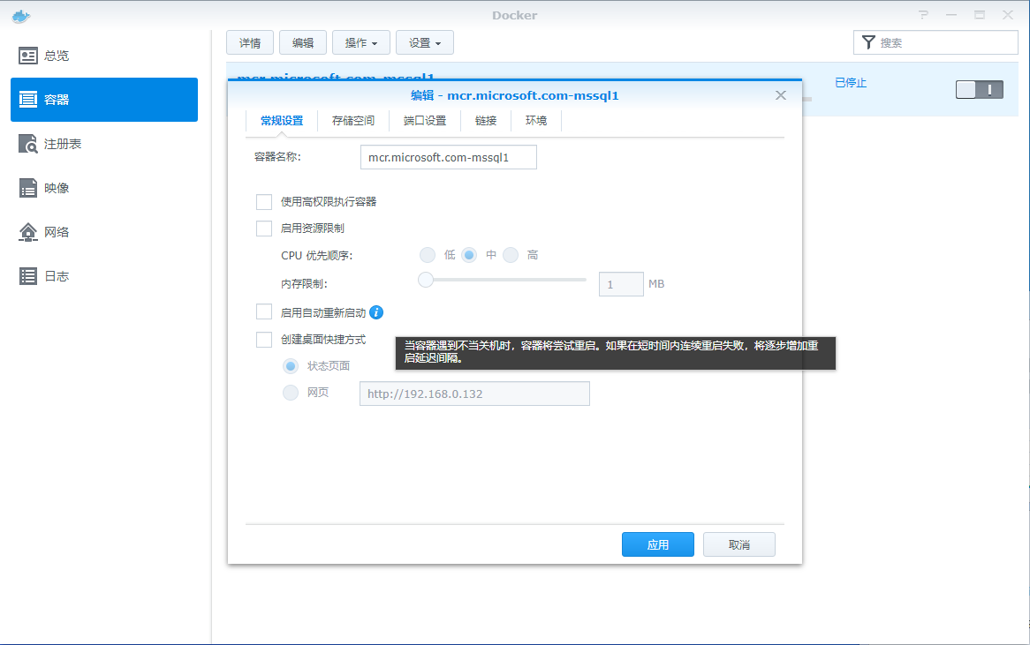The width and height of the screenshot is (1030, 645).
Task: Expand the 操作 dropdown menu
Action: click(x=360, y=42)
